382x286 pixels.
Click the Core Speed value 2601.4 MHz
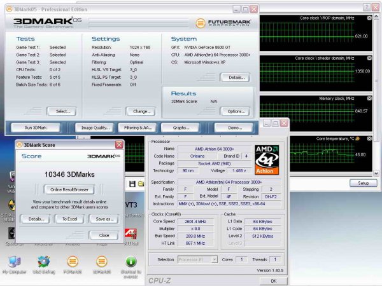tap(195, 221)
